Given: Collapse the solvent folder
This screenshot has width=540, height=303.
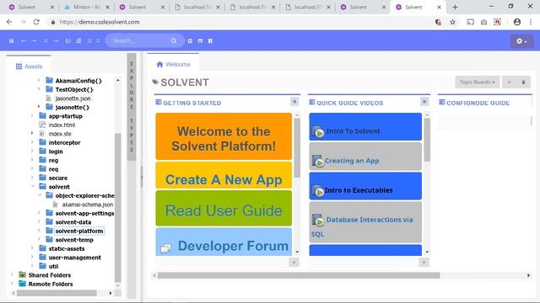Looking at the screenshot, I should point(33,187).
